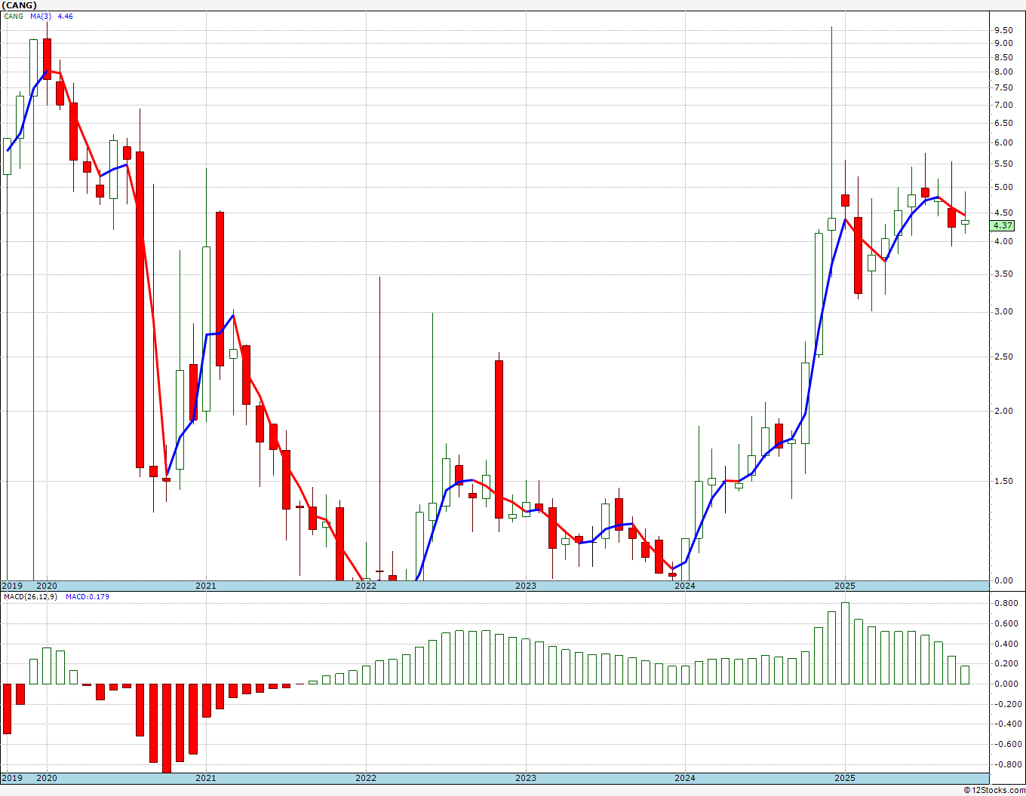Click 2023 on the price chart time axis
1026x796 pixels.
point(526,586)
